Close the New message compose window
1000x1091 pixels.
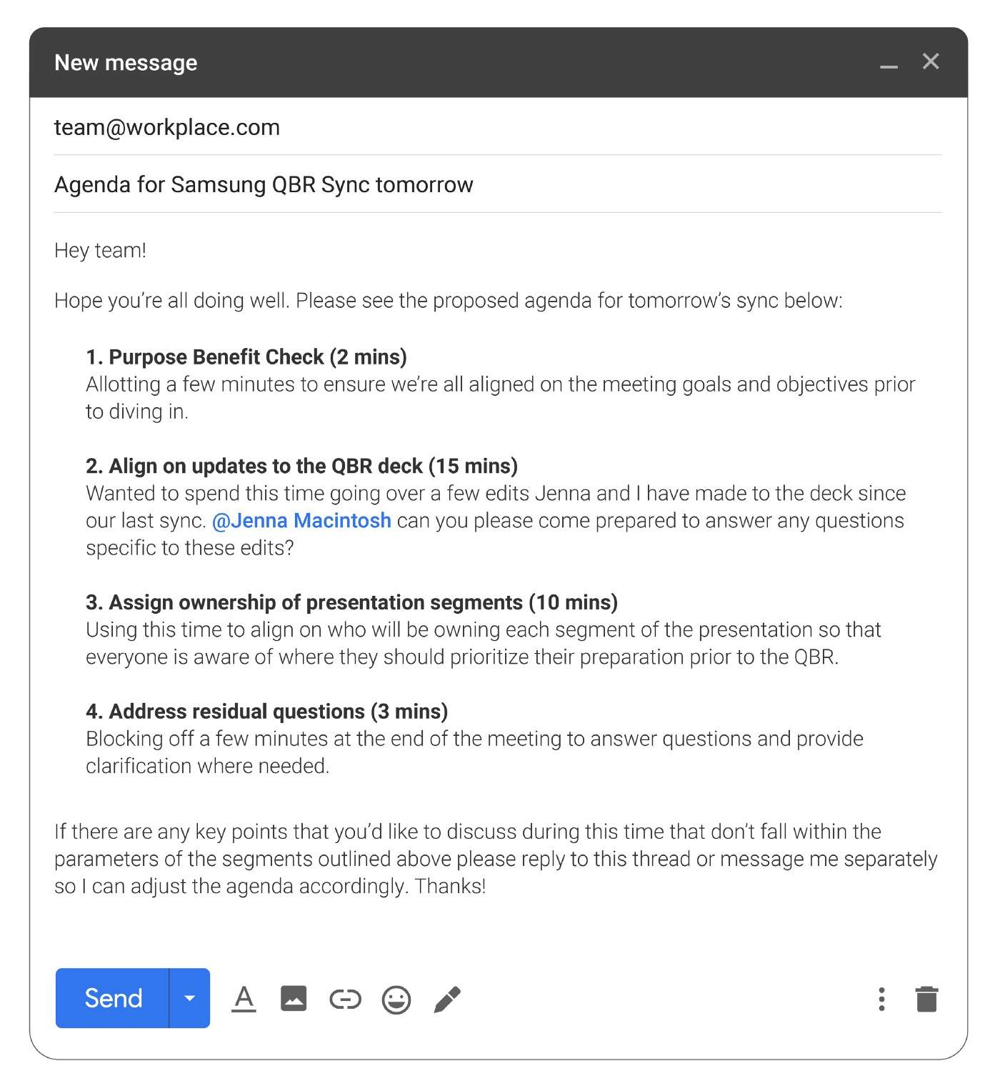click(931, 61)
